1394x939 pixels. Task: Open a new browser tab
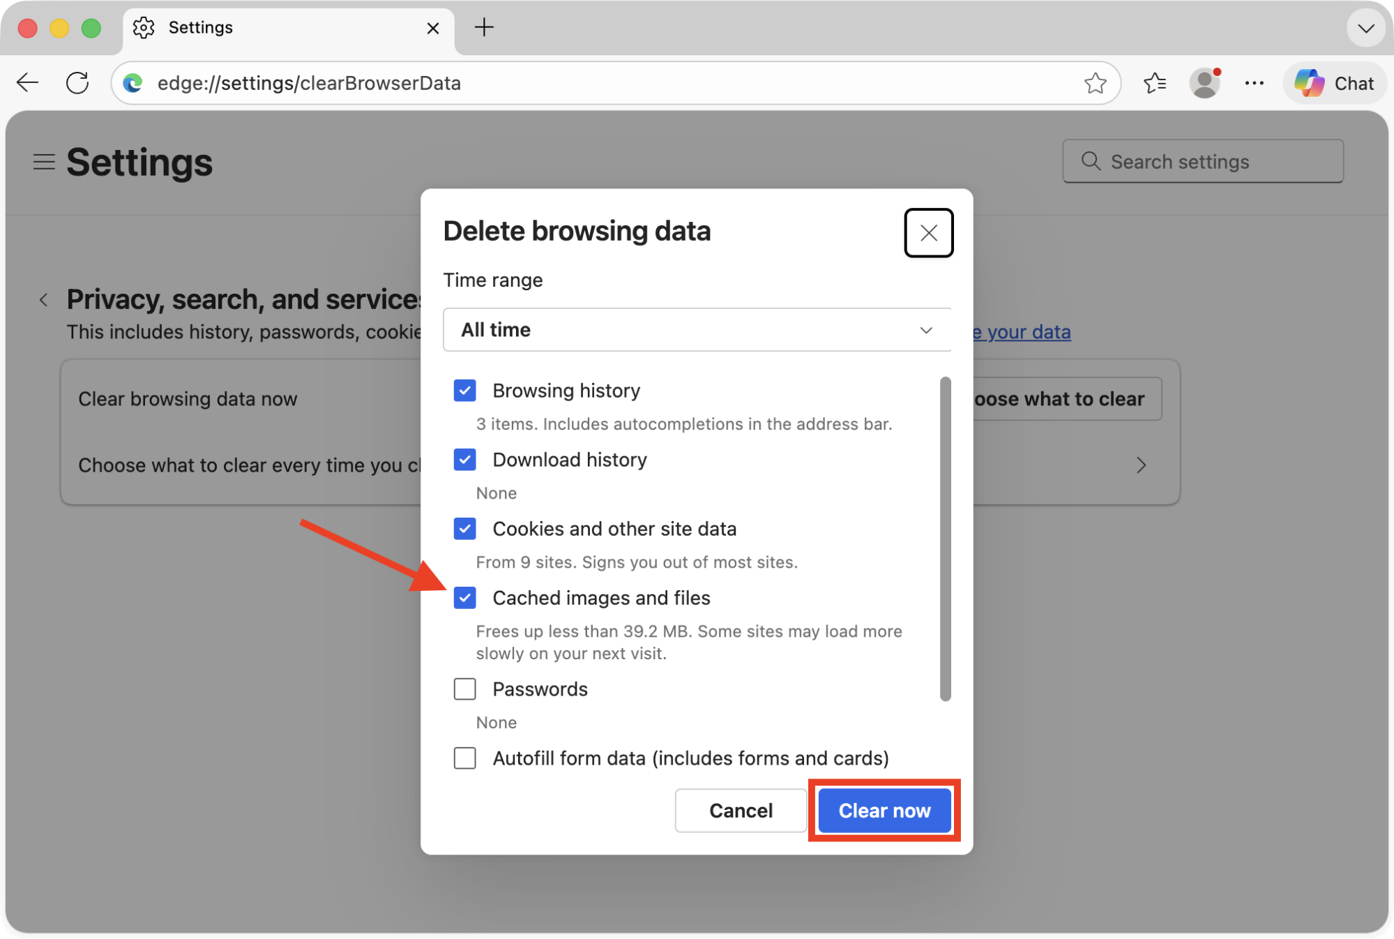[x=484, y=28]
